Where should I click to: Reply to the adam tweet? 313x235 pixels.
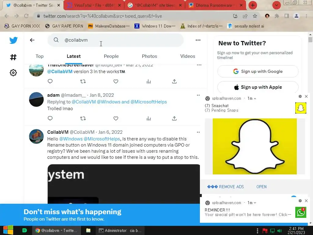(50, 118)
